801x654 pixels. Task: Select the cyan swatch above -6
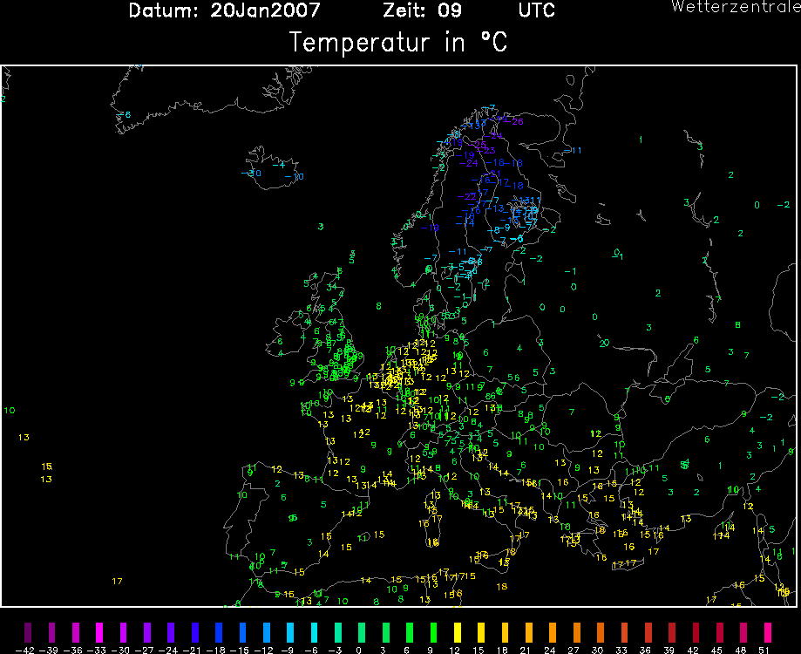click(x=314, y=632)
